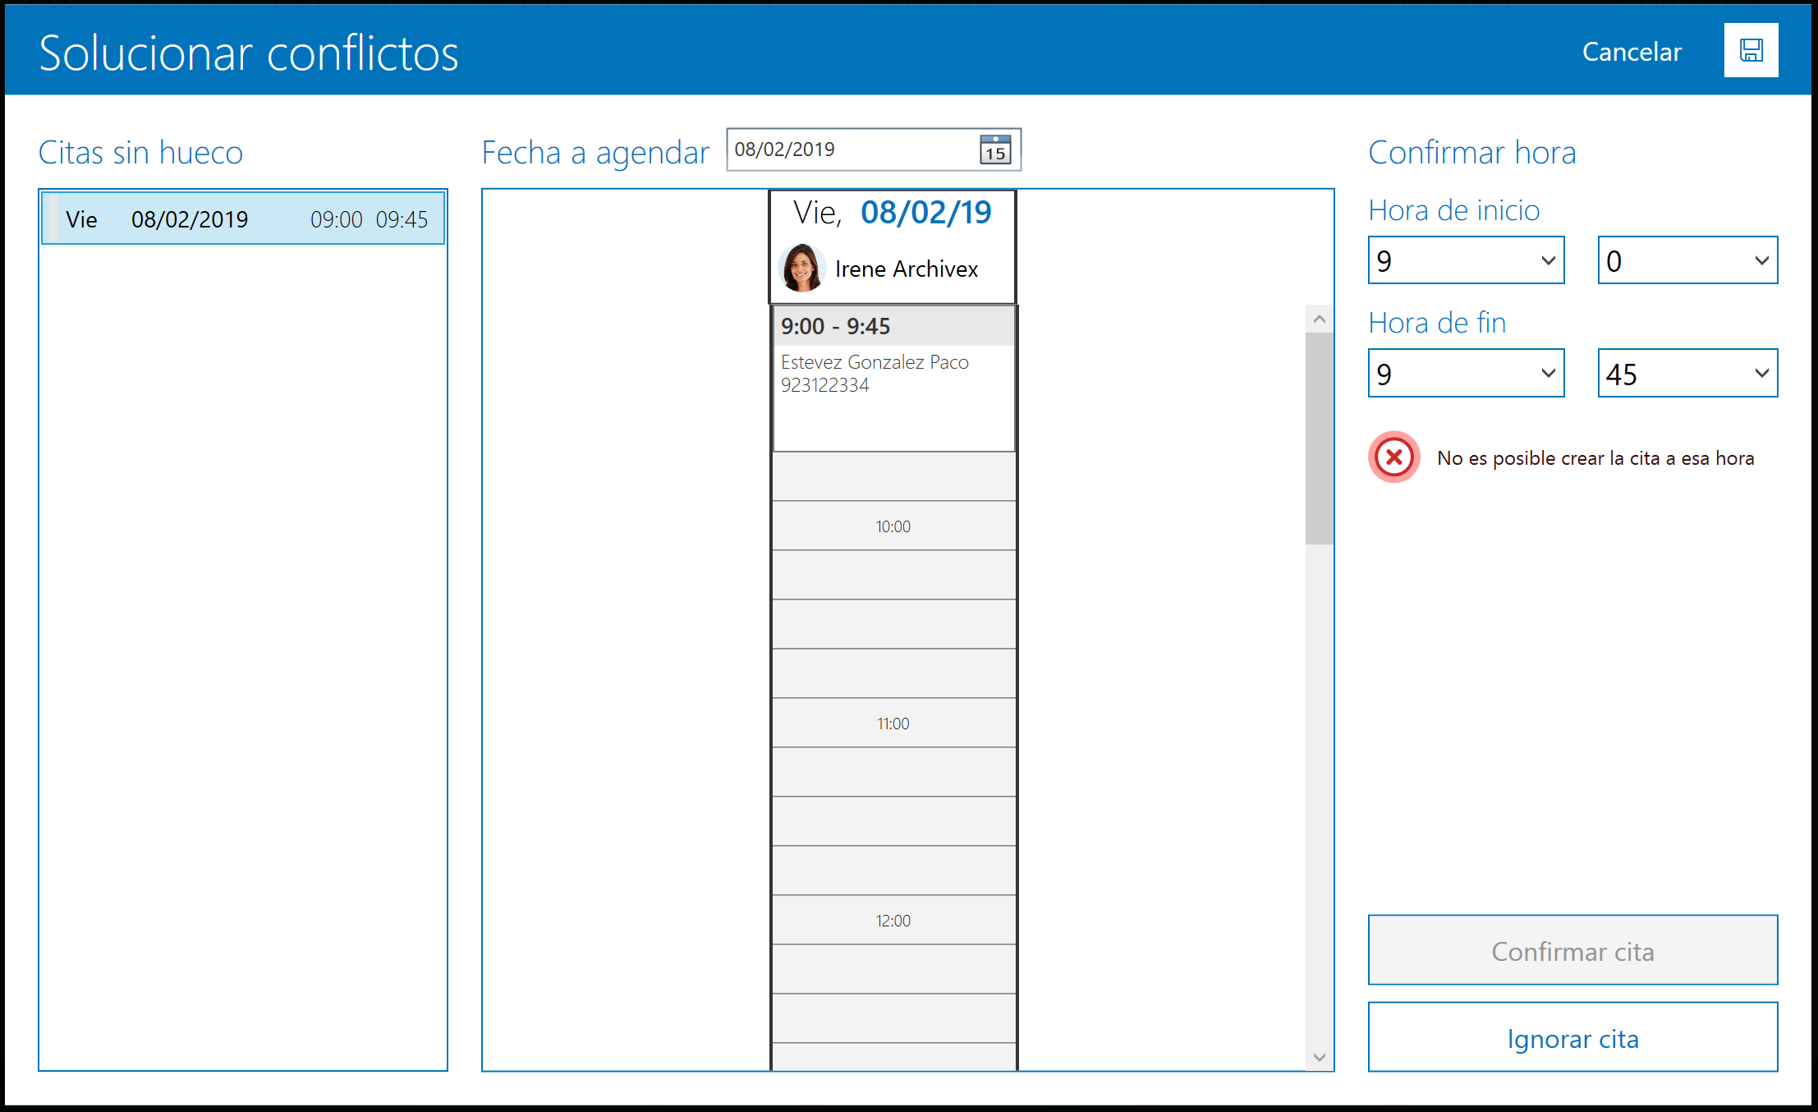Click the Confirmar cita button
1818x1112 pixels.
pos(1572,950)
